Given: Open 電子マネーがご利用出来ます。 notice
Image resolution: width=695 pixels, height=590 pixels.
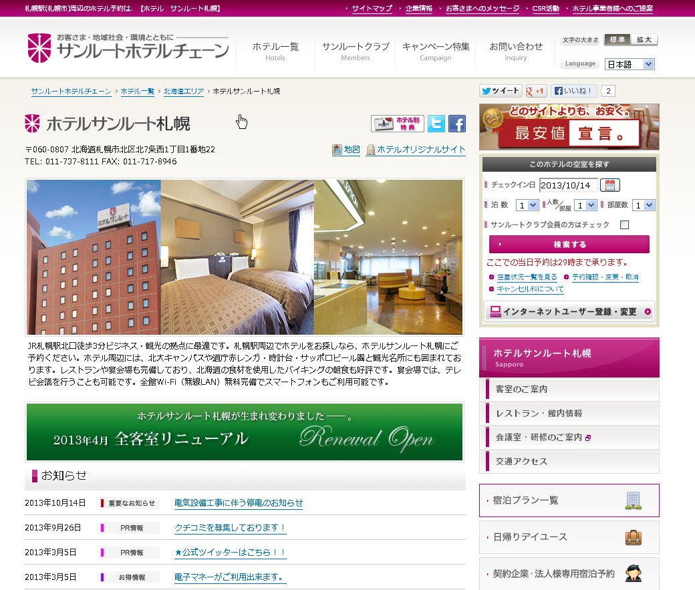Looking at the screenshot, I should tap(230, 577).
